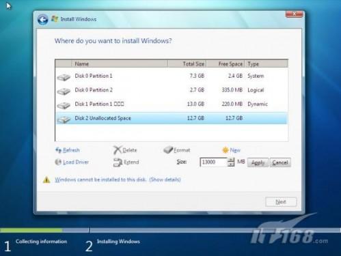
Task: Click the drive icon for Disk 0 Partition 2
Action: (x=64, y=91)
